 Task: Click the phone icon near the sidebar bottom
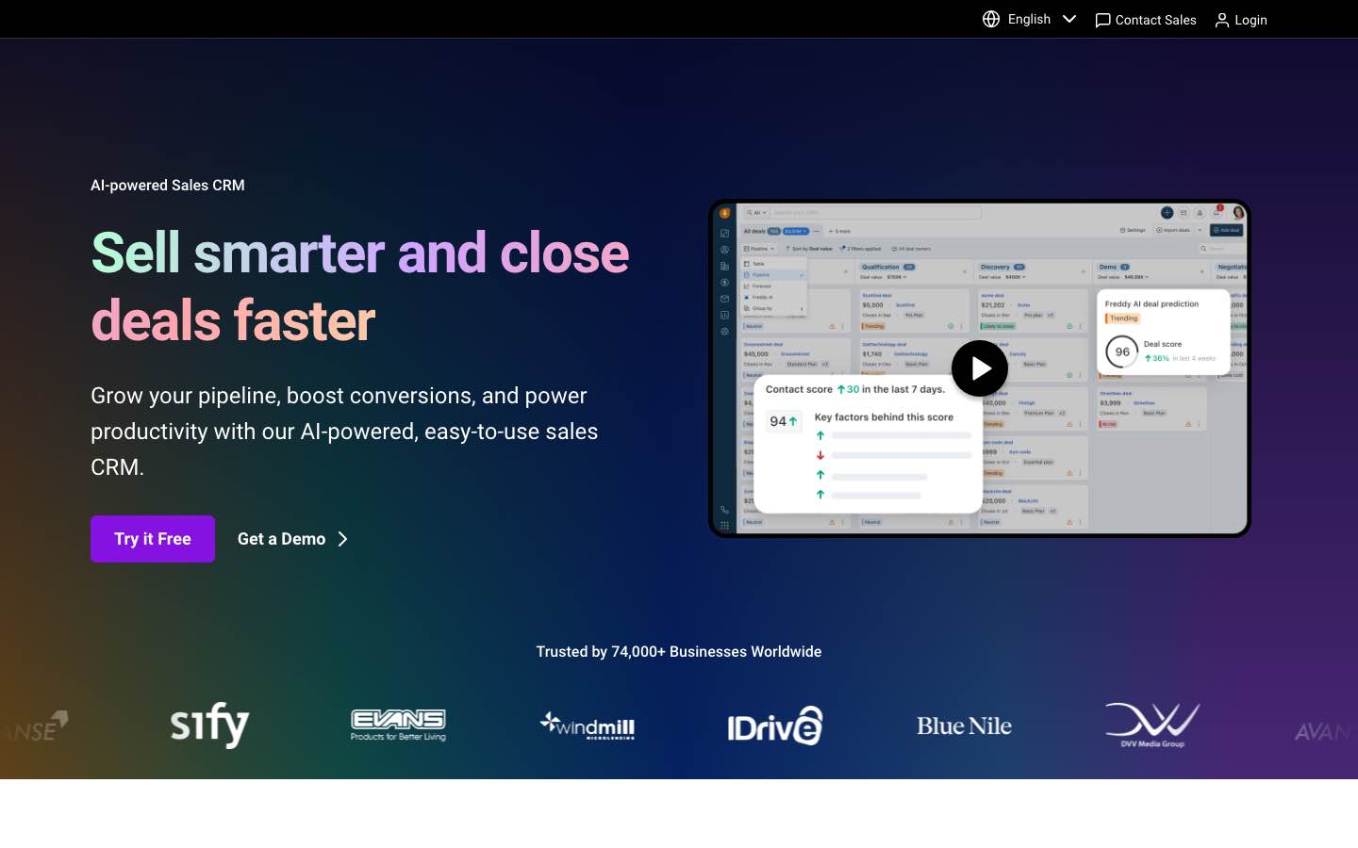tap(724, 511)
